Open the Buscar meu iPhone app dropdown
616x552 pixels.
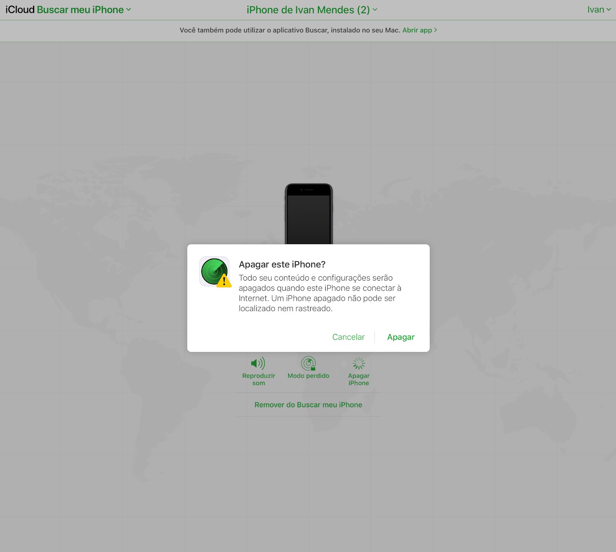pos(84,10)
